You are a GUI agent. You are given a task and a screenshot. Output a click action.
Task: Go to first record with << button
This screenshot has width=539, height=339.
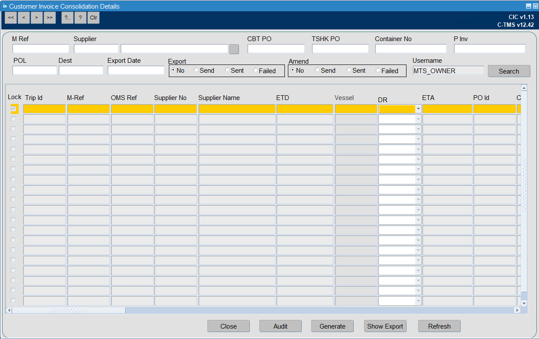click(11, 18)
